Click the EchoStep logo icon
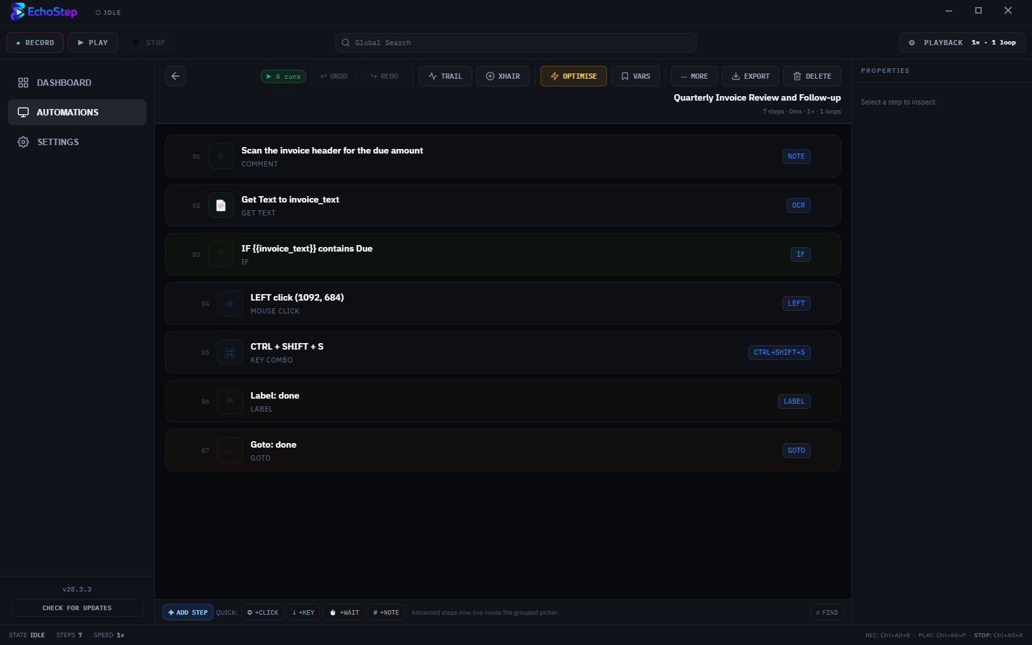This screenshot has width=1032, height=645. [x=17, y=12]
